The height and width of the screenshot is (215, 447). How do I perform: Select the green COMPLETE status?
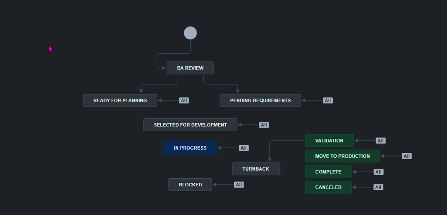tap(328, 172)
